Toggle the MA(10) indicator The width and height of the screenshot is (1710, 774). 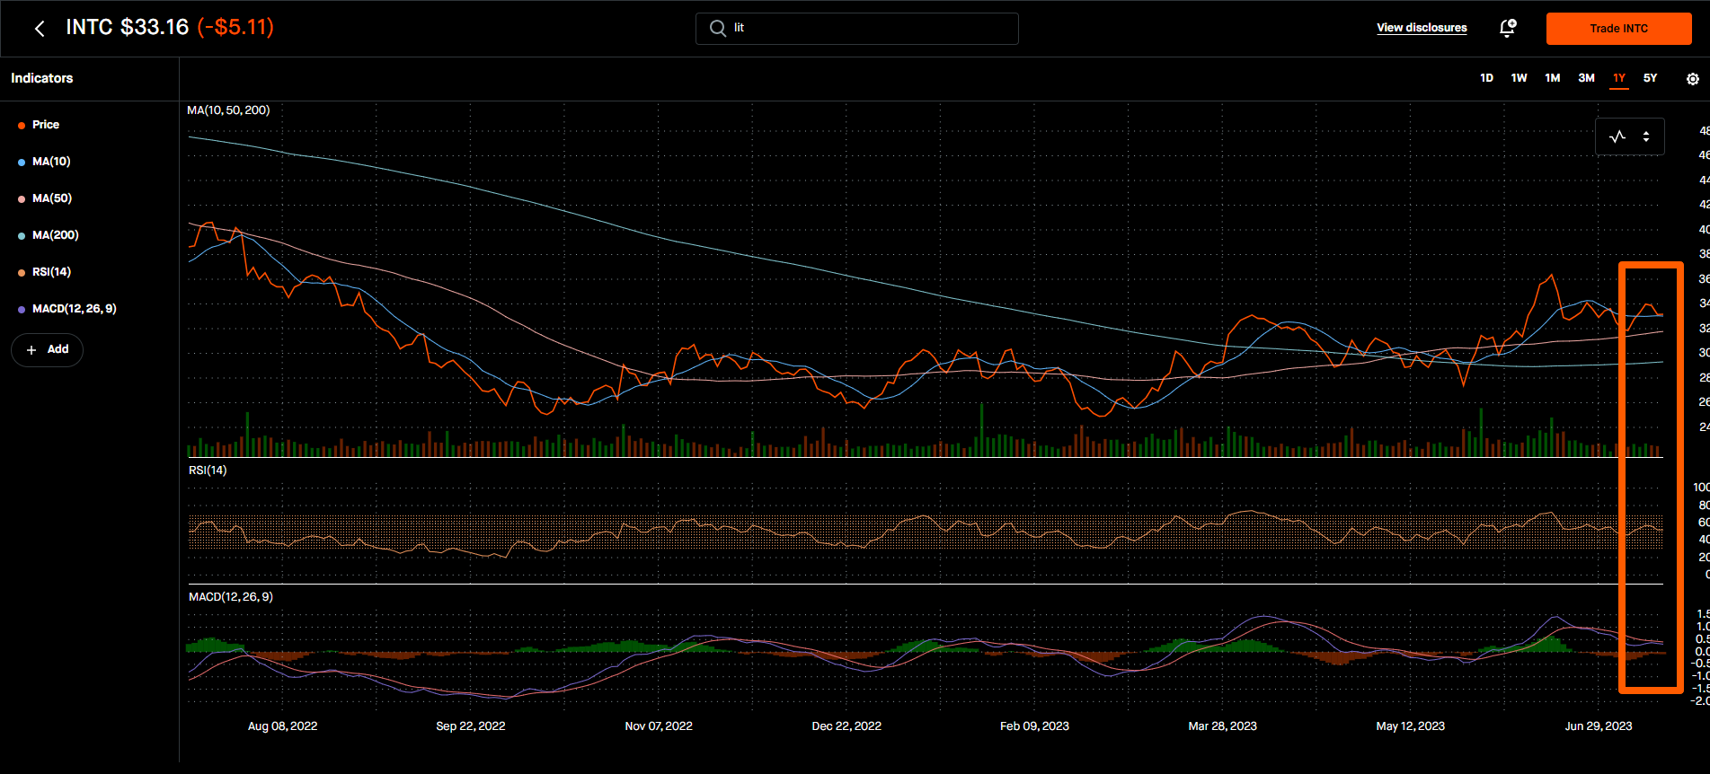tap(51, 162)
